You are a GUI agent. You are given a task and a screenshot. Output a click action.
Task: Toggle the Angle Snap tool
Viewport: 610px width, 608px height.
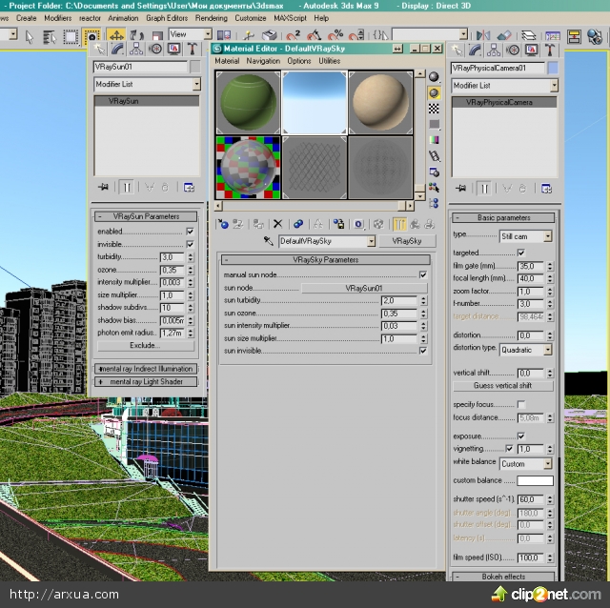pyautogui.click(x=315, y=35)
